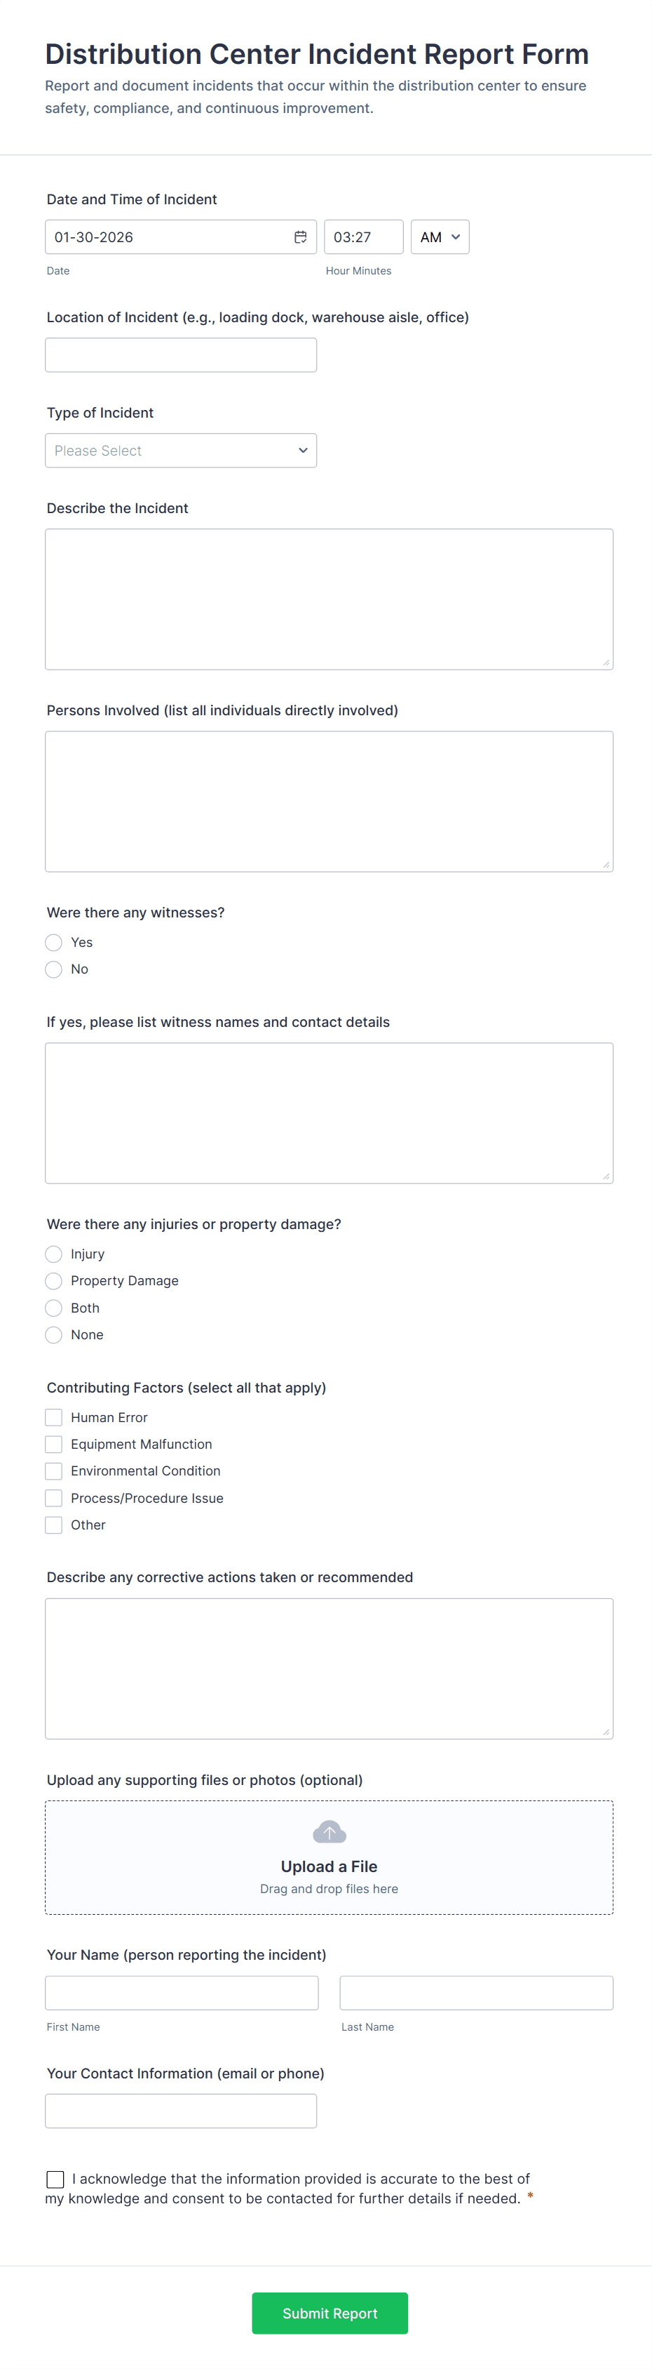Check Human Error as contributing factor

pyautogui.click(x=53, y=1416)
